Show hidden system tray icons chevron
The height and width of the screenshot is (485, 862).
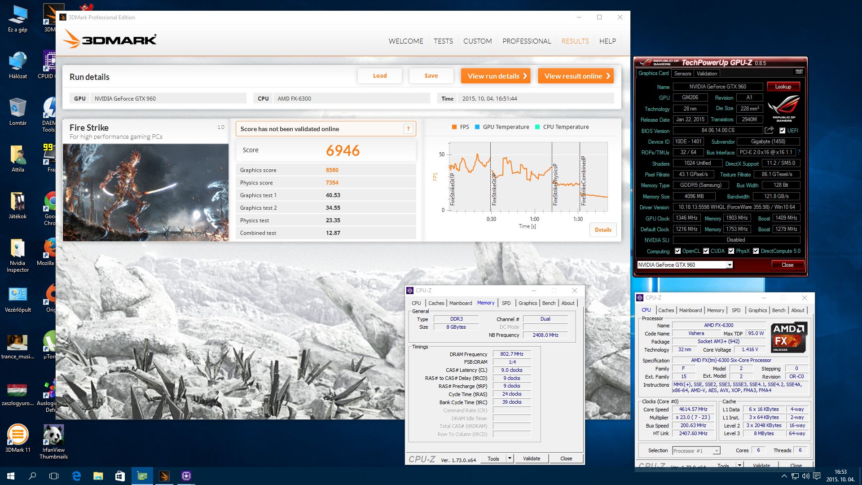[784, 476]
